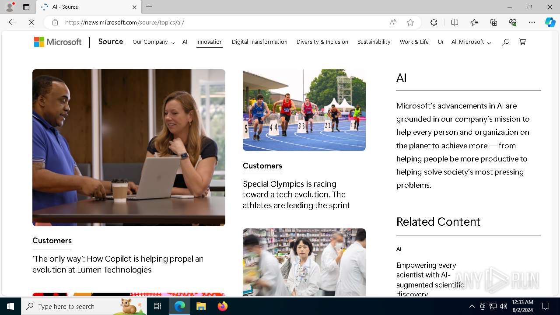Open the notification center icon
The image size is (560, 315).
click(x=546, y=306)
